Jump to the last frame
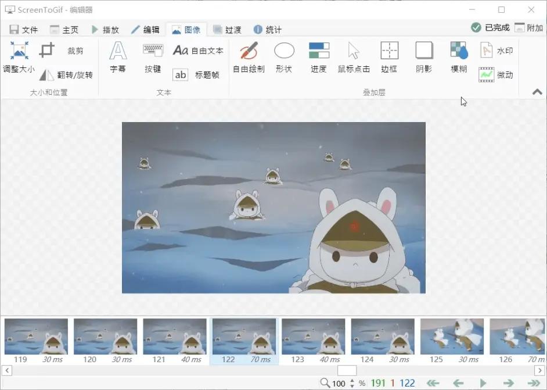Image resolution: width=547 pixels, height=390 pixels. [534, 384]
